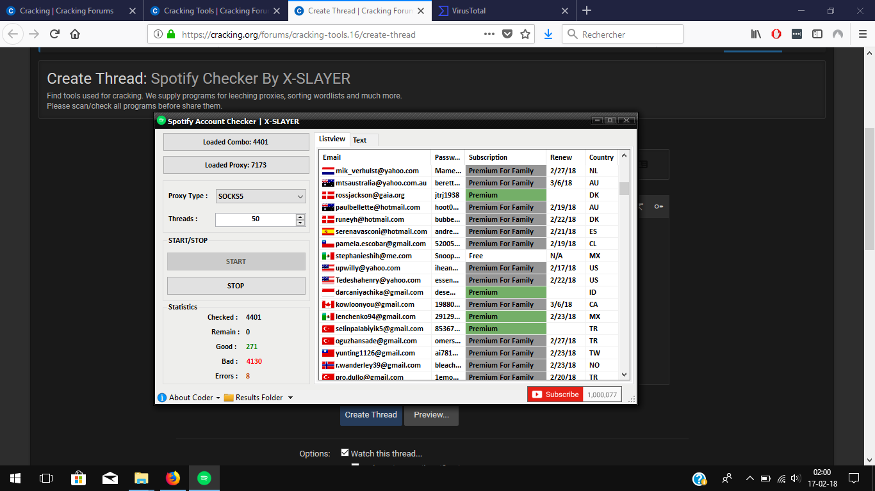875x491 pixels.
Task: Open Task View on the taskbar
Action: [x=46, y=478]
